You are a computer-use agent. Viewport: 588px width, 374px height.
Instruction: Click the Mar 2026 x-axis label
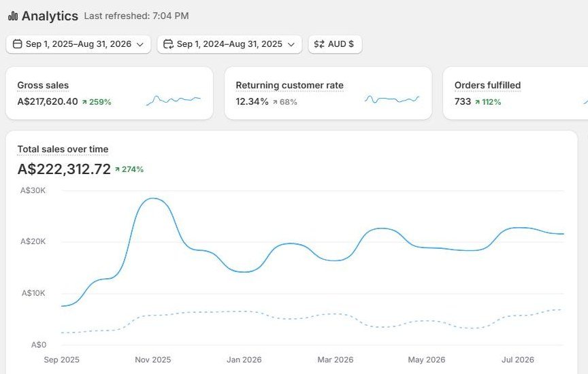(x=336, y=360)
